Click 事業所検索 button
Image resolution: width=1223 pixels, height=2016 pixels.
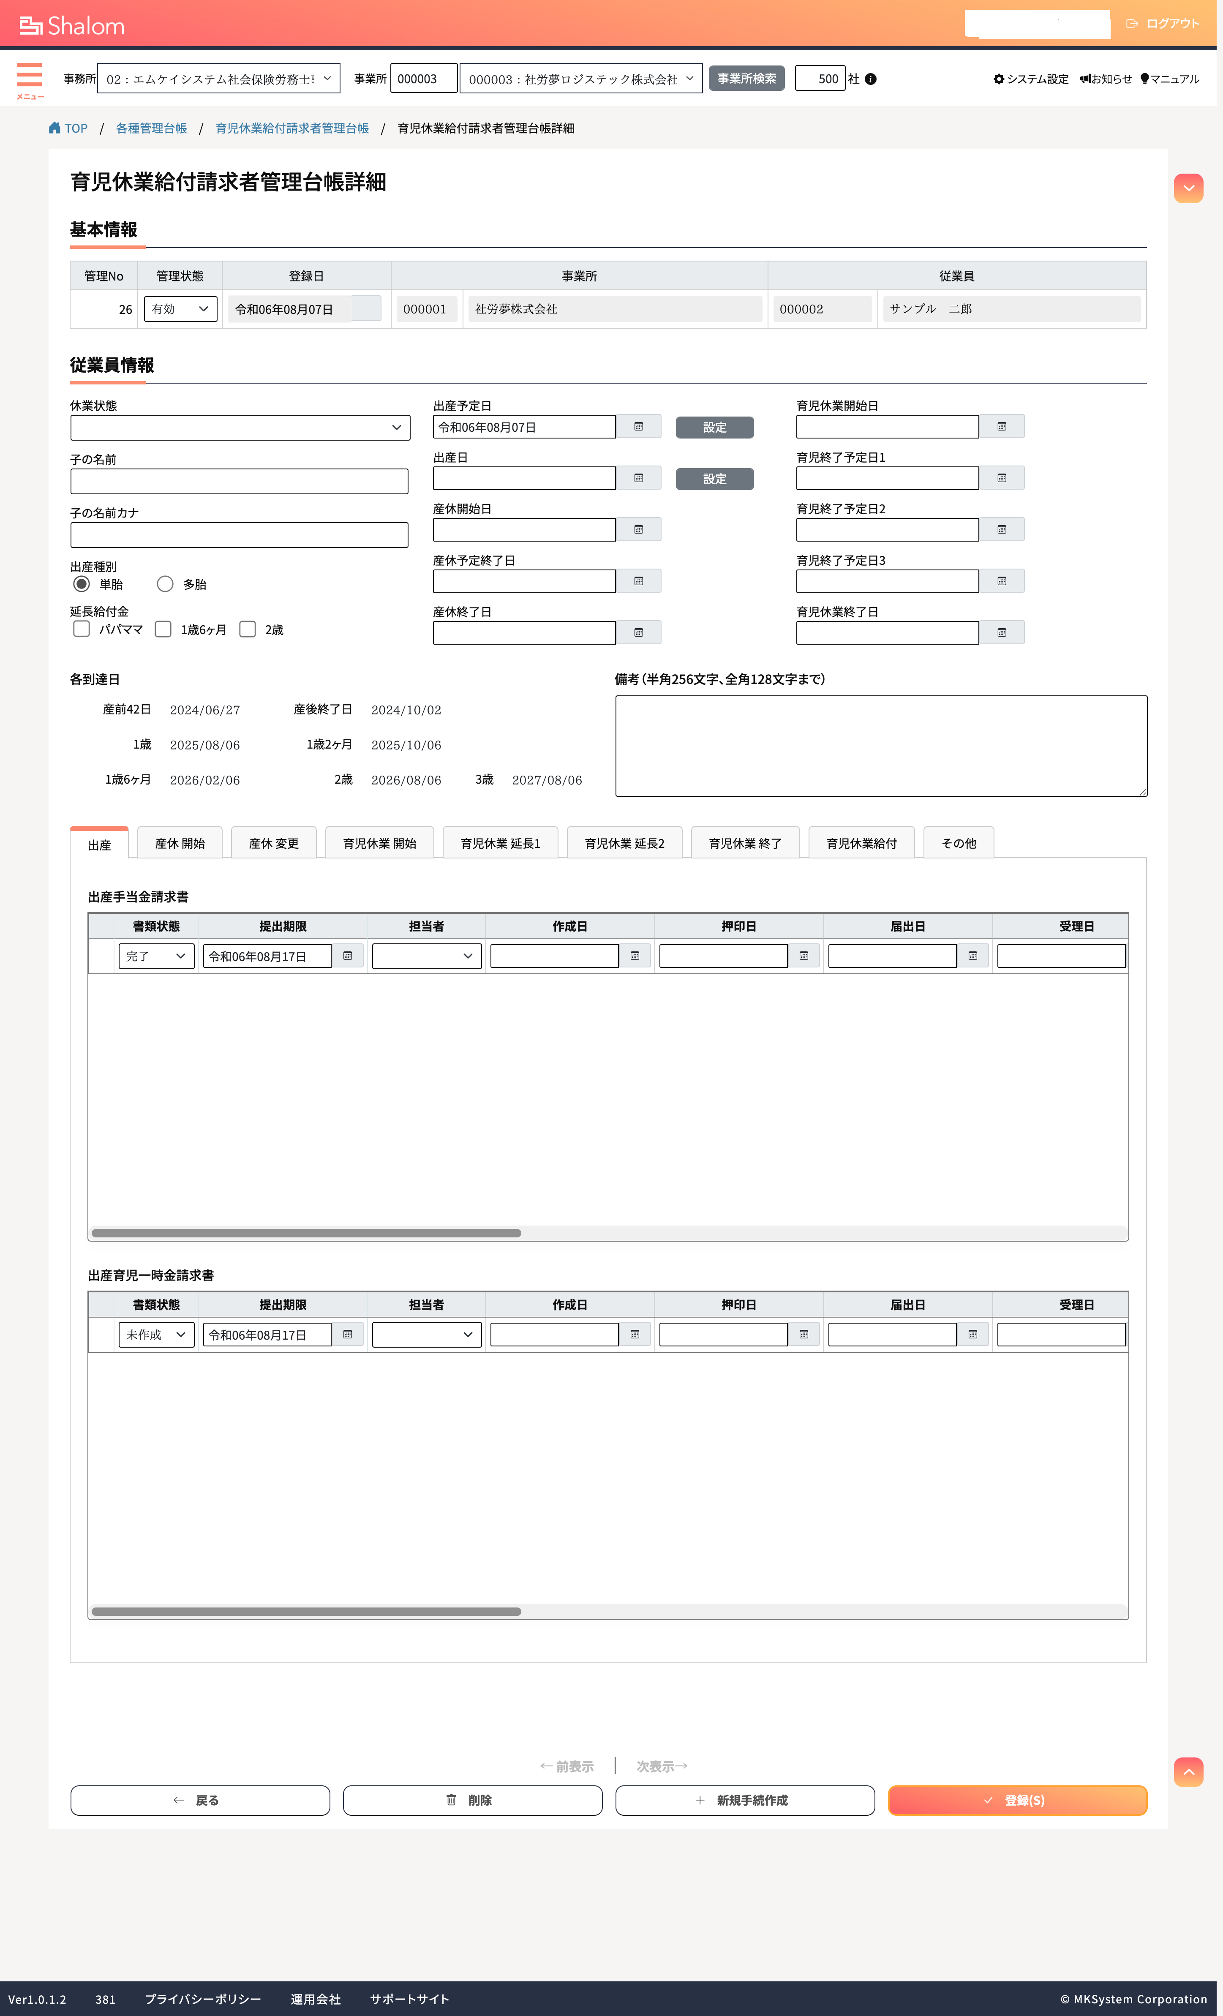(747, 79)
